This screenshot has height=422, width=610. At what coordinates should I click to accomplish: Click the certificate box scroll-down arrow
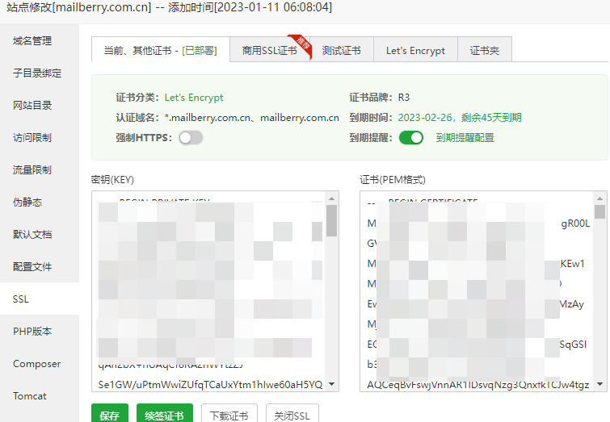(599, 384)
